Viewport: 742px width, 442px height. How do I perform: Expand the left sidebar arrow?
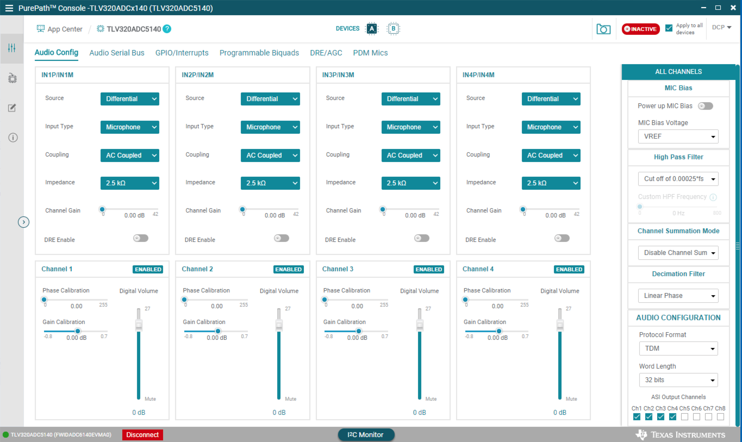[x=24, y=222]
